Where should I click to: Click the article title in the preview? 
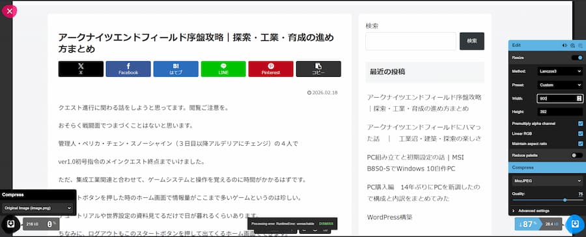click(196, 43)
